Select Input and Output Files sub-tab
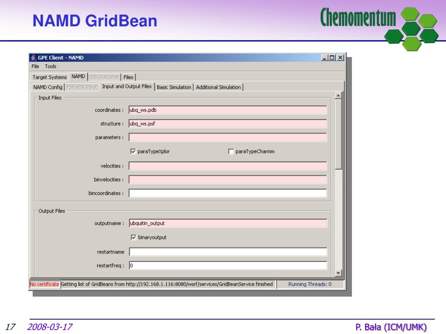The height and width of the screenshot is (334, 446). (127, 87)
